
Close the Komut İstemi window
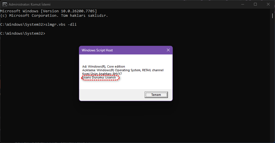[x=268, y=4]
